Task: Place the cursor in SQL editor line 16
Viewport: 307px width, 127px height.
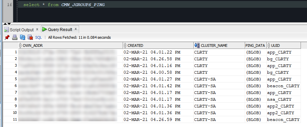Action: (162, 5)
